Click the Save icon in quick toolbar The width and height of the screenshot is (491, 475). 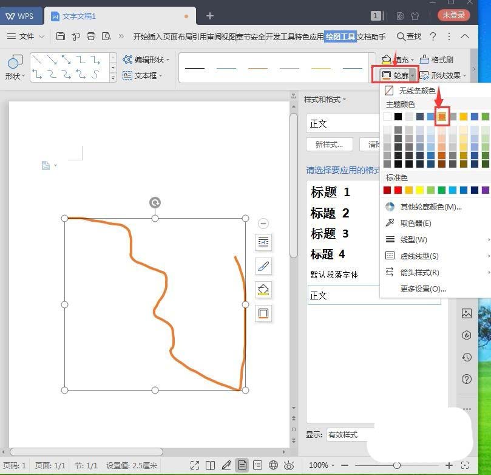point(61,36)
